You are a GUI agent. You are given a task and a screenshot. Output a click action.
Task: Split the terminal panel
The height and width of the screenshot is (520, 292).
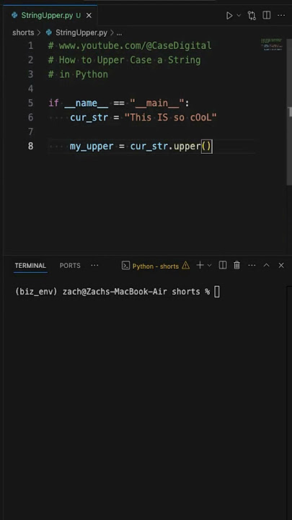[x=223, y=265]
